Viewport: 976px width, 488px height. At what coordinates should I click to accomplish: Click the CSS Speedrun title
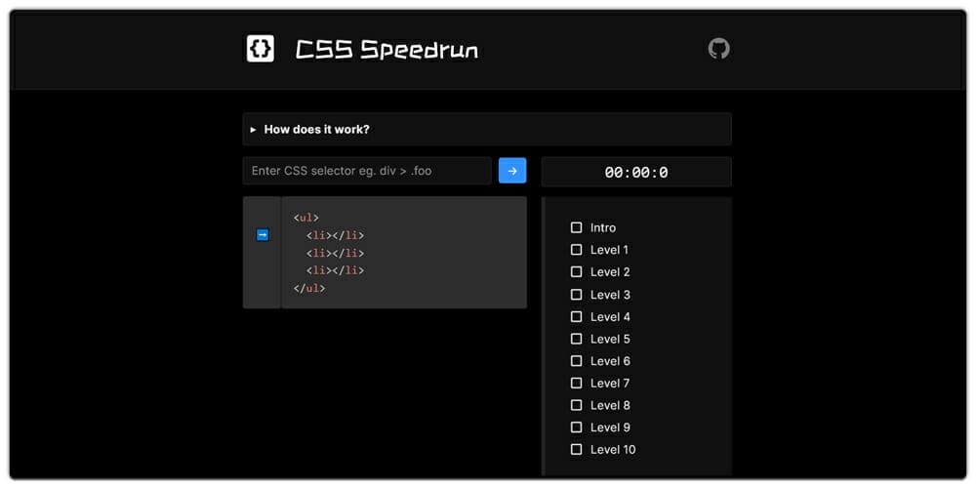point(386,50)
